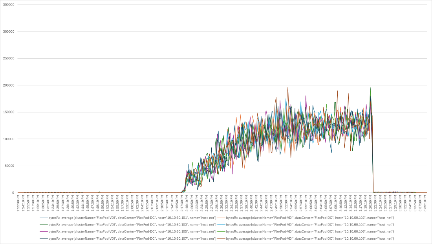
Task: Click the dark blue legend line marker for host 10.10.60.101
Action: [44, 218]
